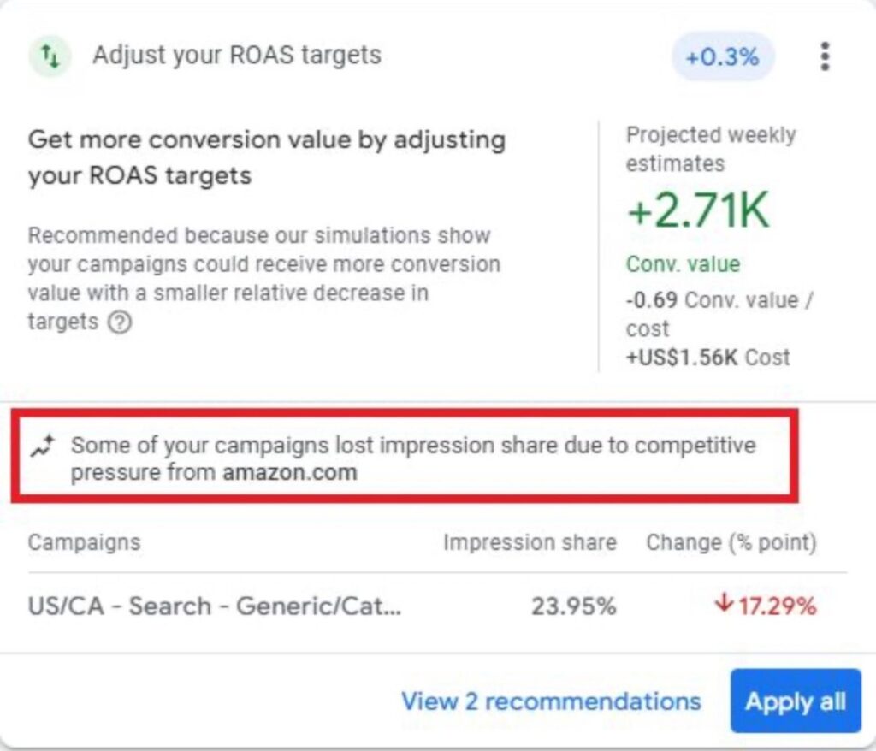Click the Apply all button
876x751 pixels.
click(x=795, y=701)
